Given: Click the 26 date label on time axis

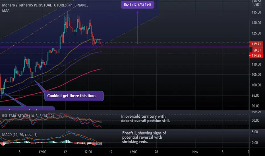Looking at the screenshot, I should click(156, 152).
